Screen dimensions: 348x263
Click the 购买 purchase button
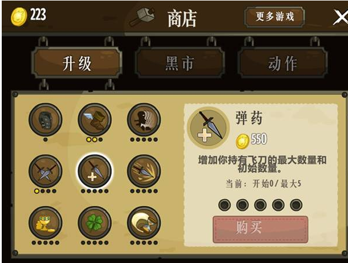point(260,229)
